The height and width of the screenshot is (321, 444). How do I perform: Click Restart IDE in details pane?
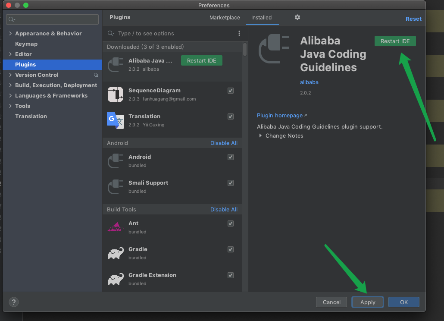[x=395, y=41]
